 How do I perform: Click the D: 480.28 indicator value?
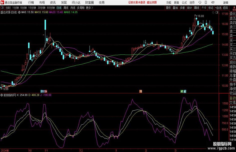click(x=34, y=95)
